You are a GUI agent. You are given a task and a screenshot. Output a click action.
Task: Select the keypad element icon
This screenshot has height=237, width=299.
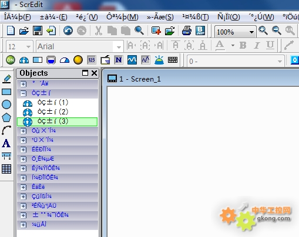(173, 60)
